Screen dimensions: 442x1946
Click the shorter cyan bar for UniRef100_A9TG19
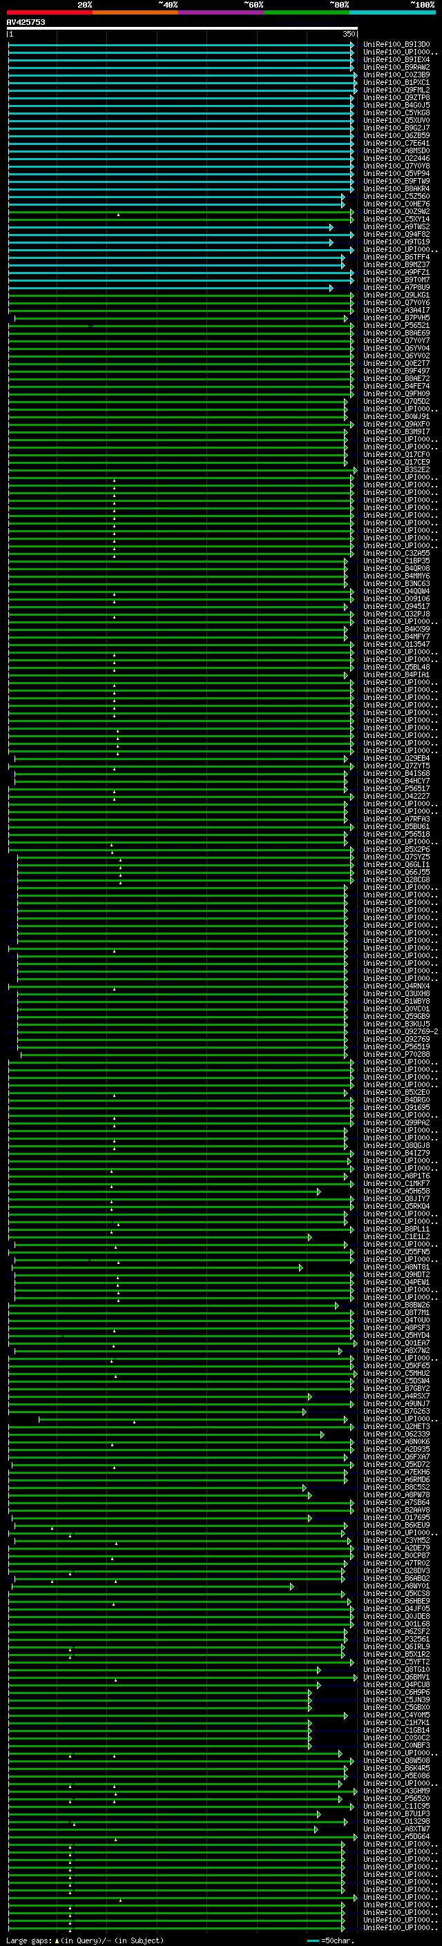[x=170, y=242]
